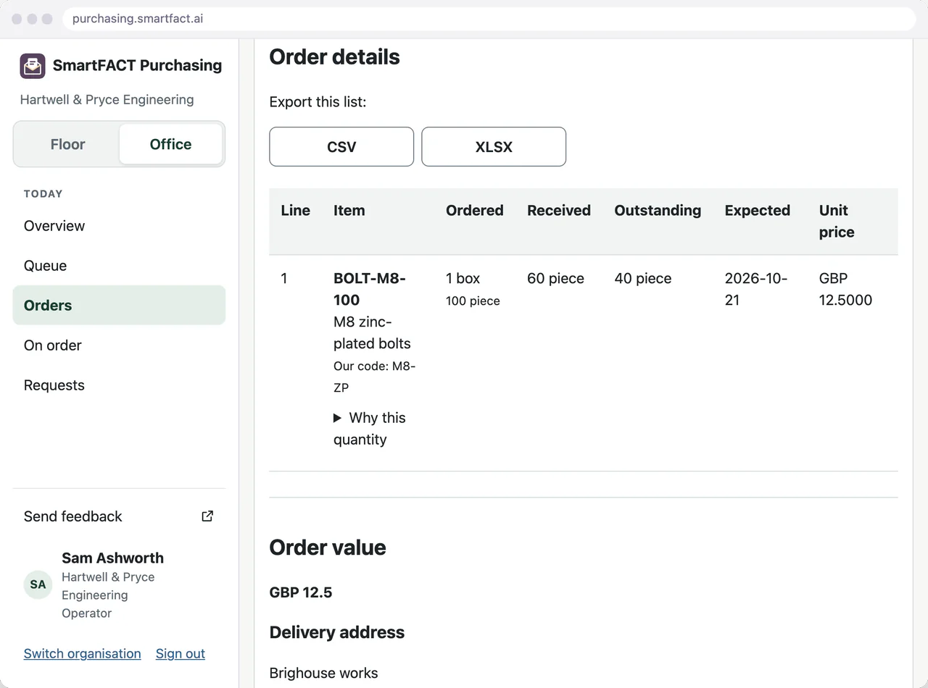Export the list as CSV
928x688 pixels.
[x=341, y=147]
